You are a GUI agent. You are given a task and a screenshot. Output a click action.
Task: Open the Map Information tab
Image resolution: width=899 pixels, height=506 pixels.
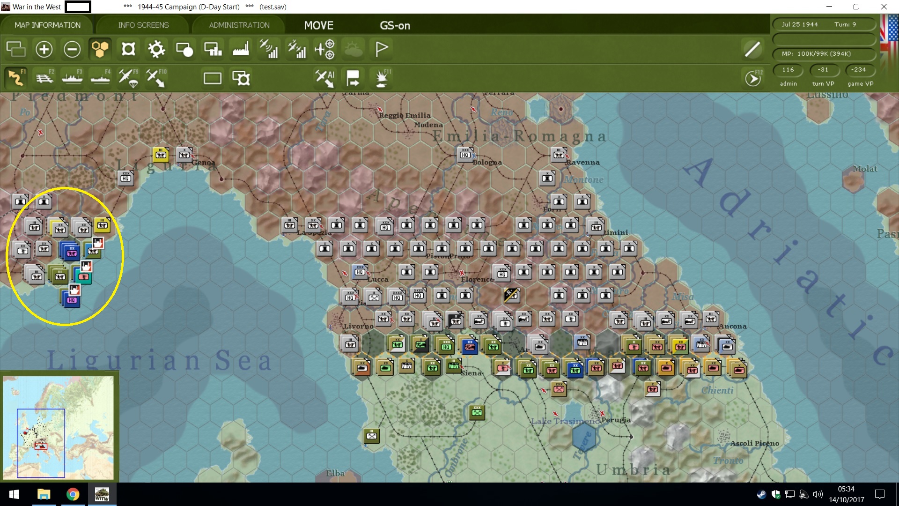(x=47, y=25)
